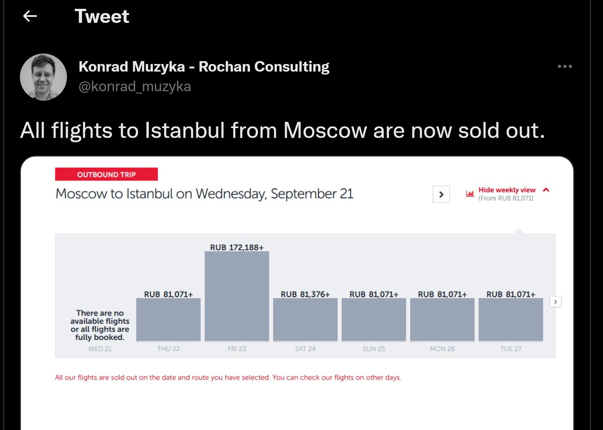Go back using the arrow icon

(x=30, y=16)
